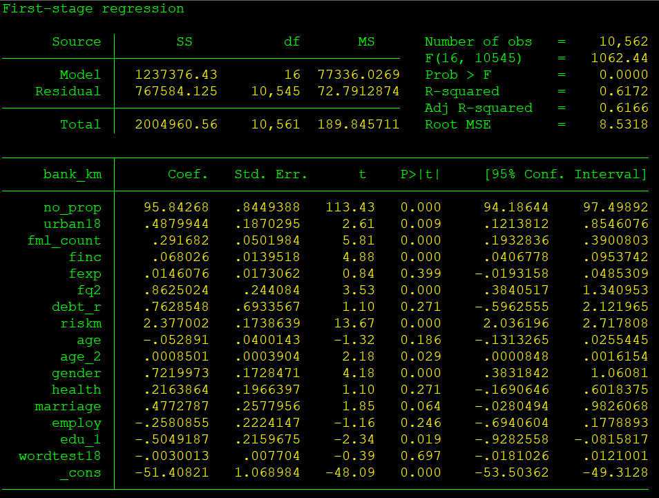Click the no_prop t value 113.43
This screenshot has width=659, height=498.
coord(350,207)
